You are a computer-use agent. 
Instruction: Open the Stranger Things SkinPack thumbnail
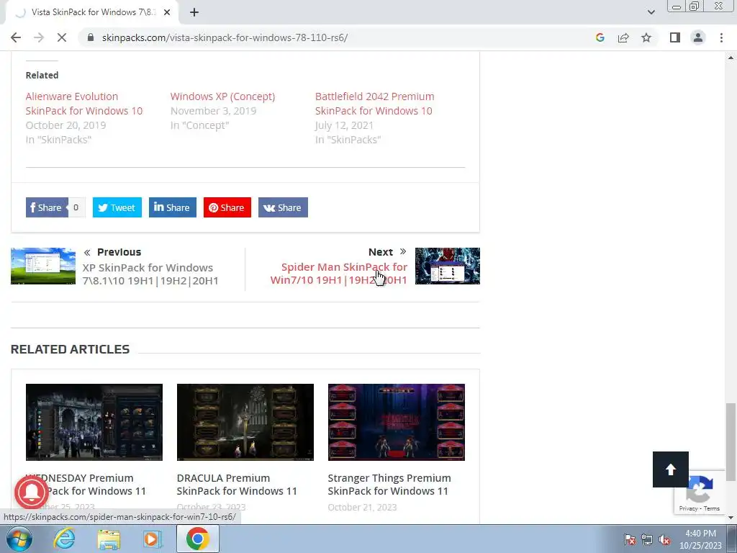[397, 422]
